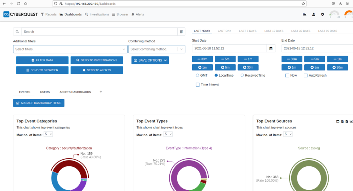Open the Assets Dashboards tab
Screen dimensions: 353x191
(x=75, y=92)
